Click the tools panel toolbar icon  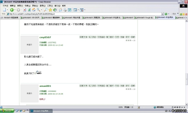click(x=82, y=10)
